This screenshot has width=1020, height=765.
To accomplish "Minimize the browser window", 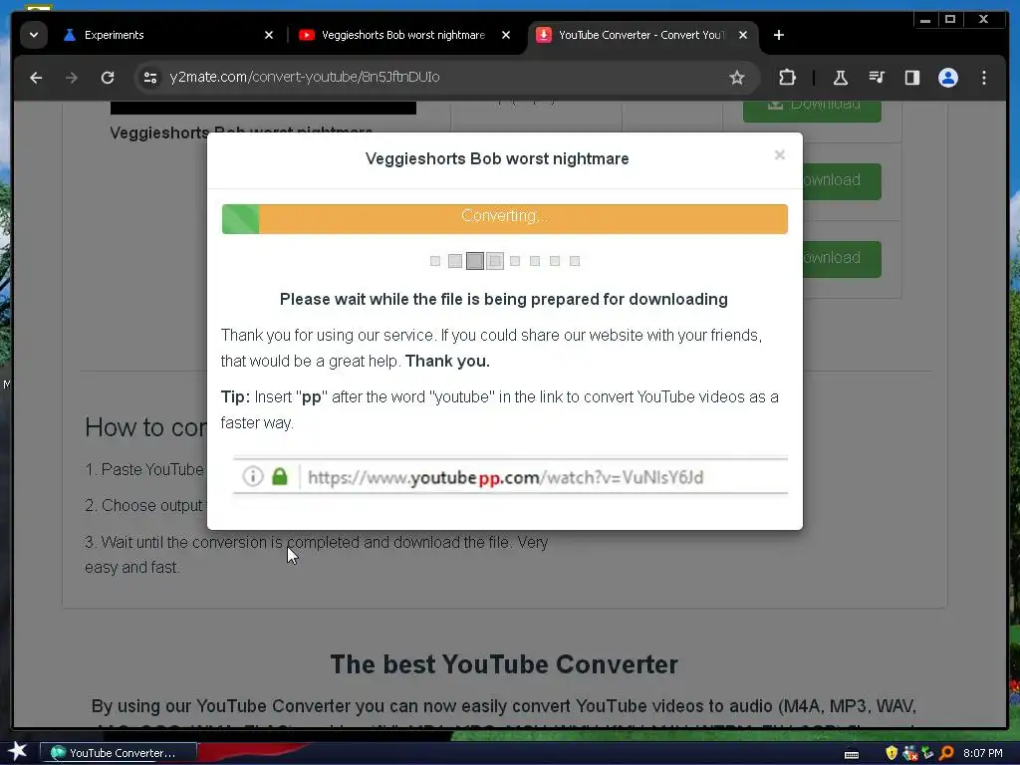I will point(925,20).
